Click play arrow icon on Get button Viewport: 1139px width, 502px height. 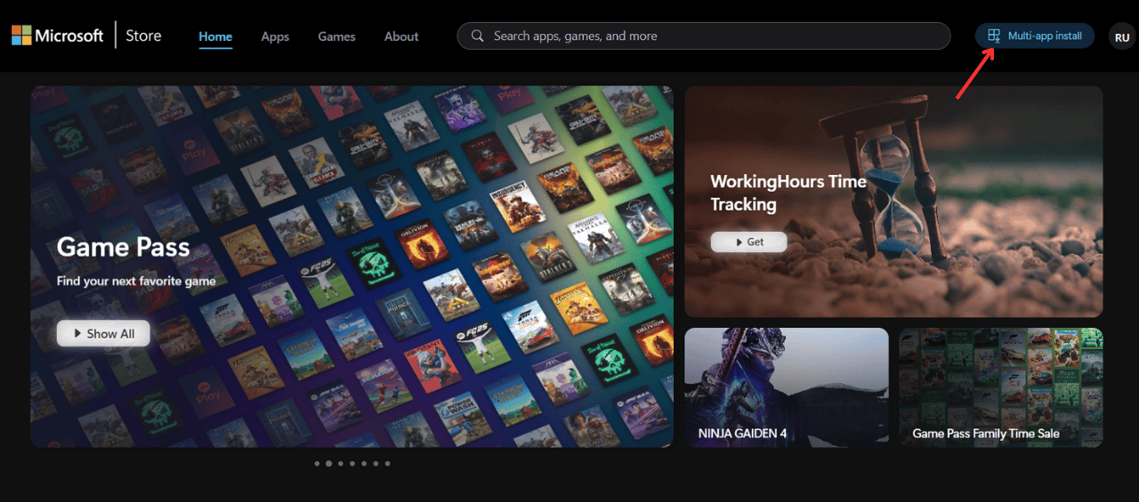[737, 242]
